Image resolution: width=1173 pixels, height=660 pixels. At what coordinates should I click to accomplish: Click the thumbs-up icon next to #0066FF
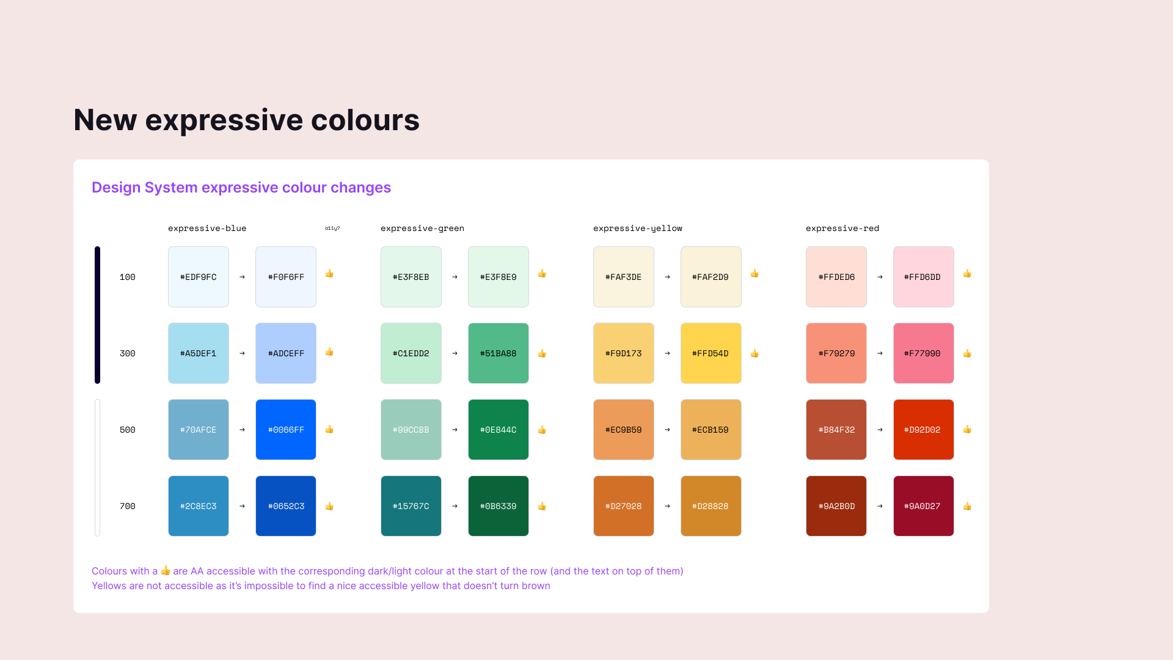tap(329, 430)
